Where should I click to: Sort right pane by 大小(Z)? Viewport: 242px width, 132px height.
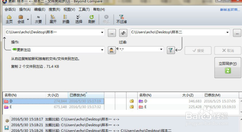[x=191, y=95]
